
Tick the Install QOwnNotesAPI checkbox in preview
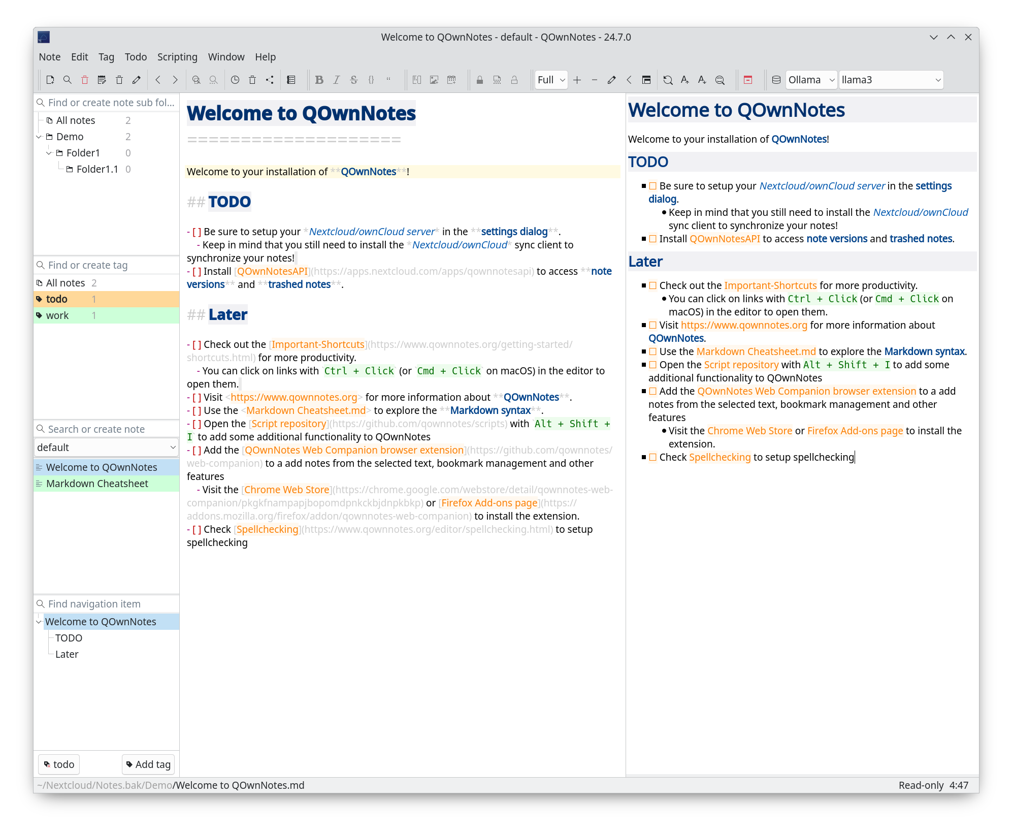coord(653,239)
